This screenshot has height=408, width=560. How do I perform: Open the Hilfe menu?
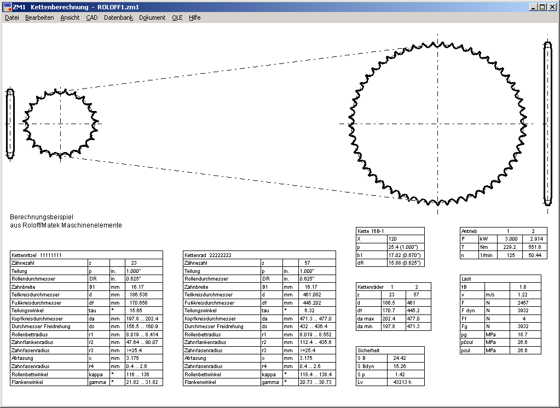click(x=195, y=18)
